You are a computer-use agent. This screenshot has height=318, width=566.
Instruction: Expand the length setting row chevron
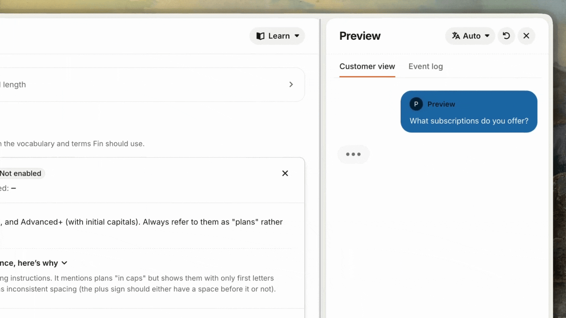click(x=291, y=84)
